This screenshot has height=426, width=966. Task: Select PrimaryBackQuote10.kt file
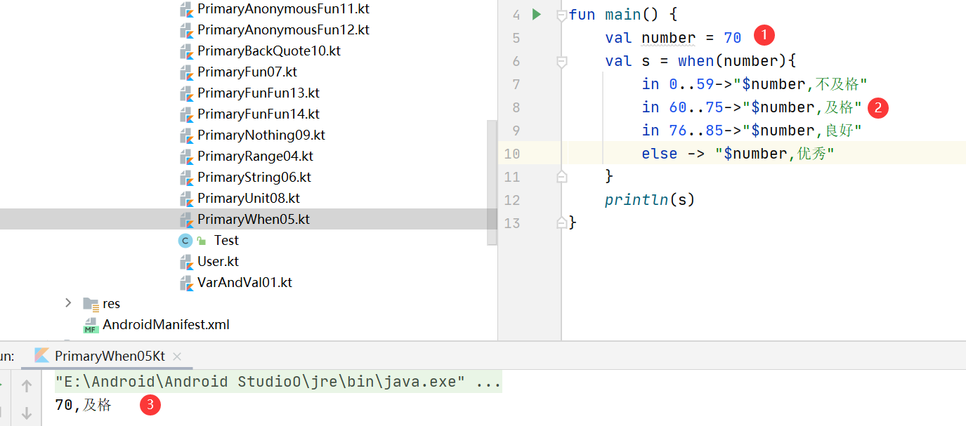click(x=269, y=51)
